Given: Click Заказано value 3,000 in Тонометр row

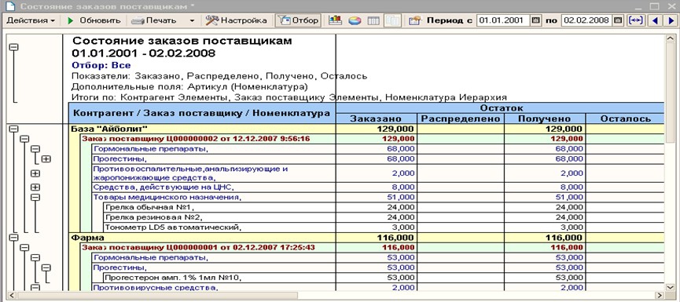Looking at the screenshot, I should (402, 227).
